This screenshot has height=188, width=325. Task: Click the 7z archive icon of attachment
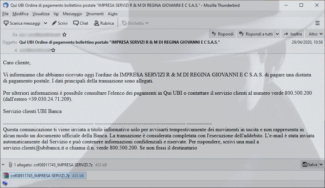(x=6, y=175)
